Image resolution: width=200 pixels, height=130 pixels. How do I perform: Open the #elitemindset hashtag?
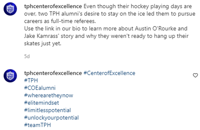[x=41, y=103]
